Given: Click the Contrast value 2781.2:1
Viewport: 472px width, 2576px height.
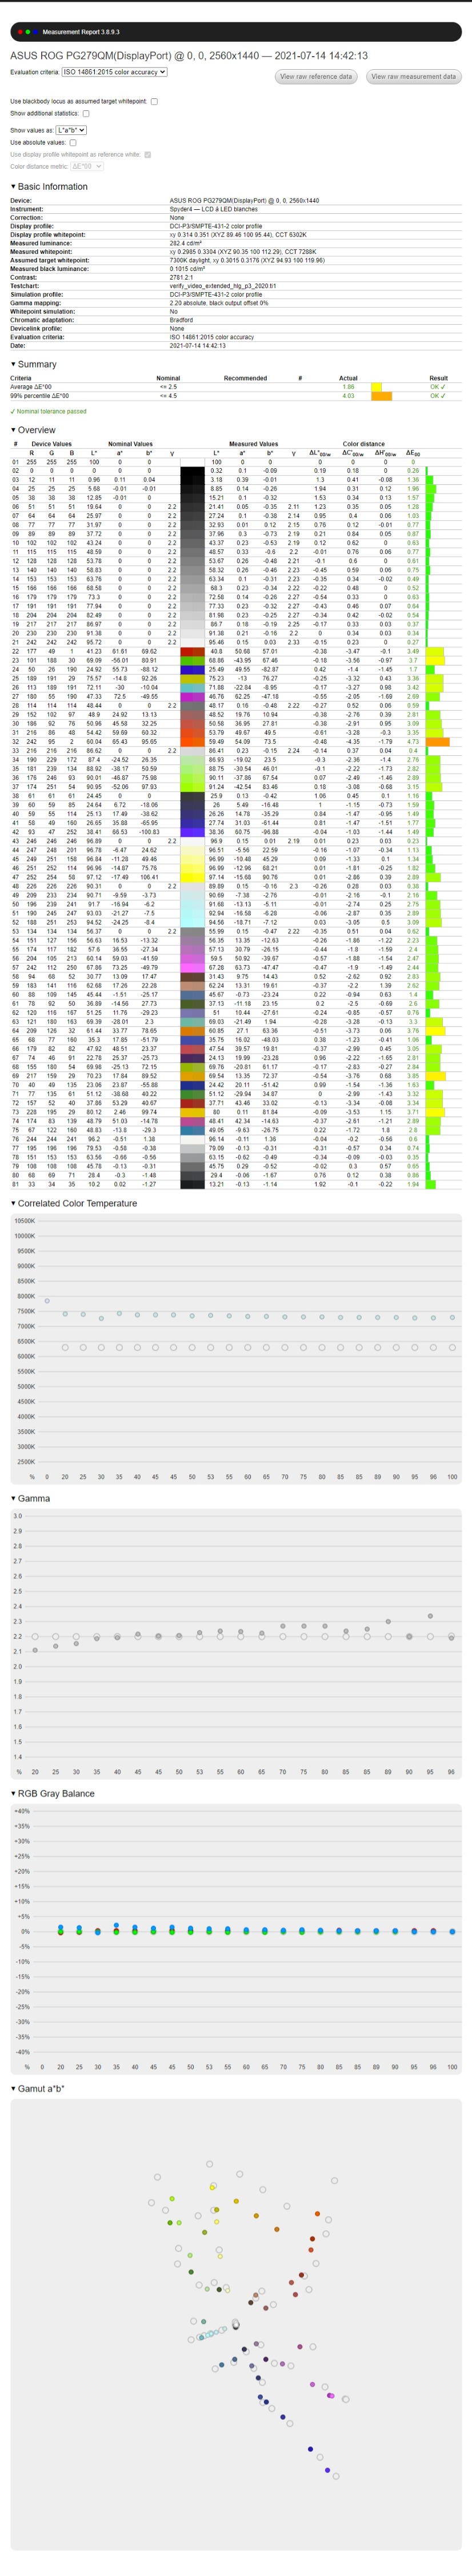Looking at the screenshot, I should click(x=181, y=278).
